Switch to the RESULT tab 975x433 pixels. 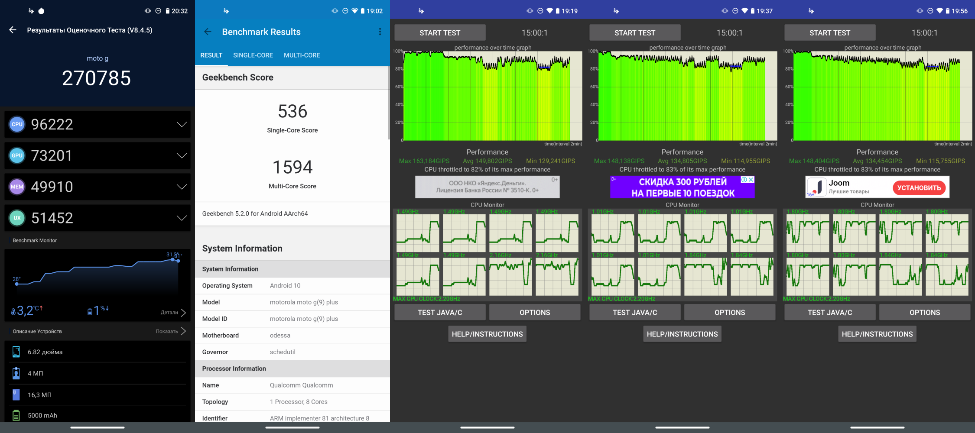click(211, 55)
